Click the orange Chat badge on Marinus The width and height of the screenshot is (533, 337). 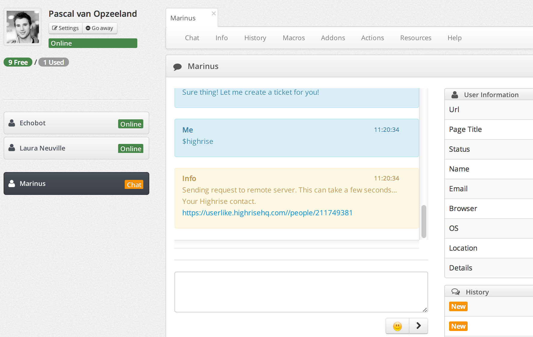(134, 185)
